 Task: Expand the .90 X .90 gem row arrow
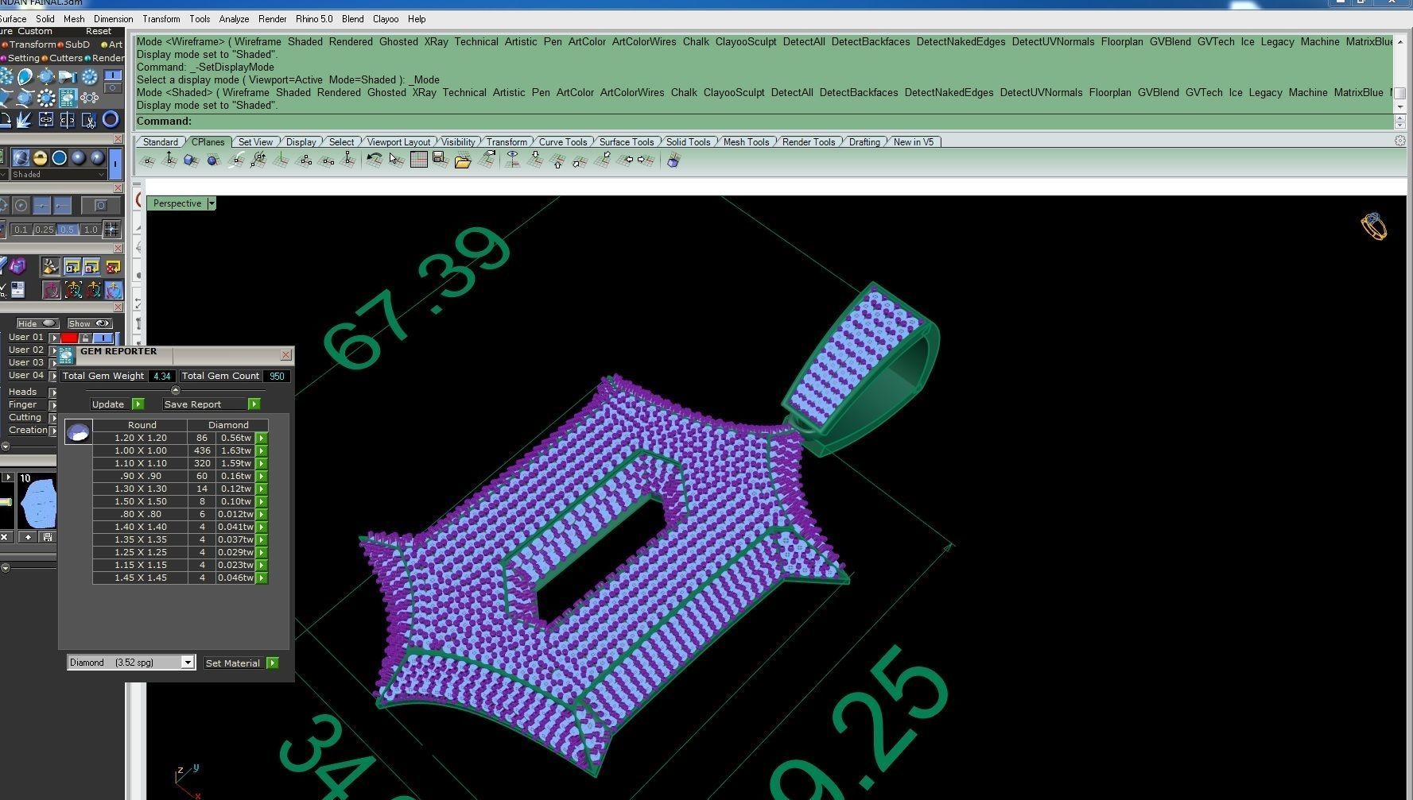(x=262, y=476)
